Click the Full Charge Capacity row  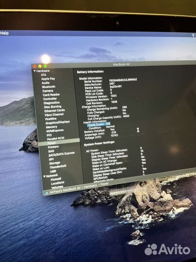click(x=109, y=117)
